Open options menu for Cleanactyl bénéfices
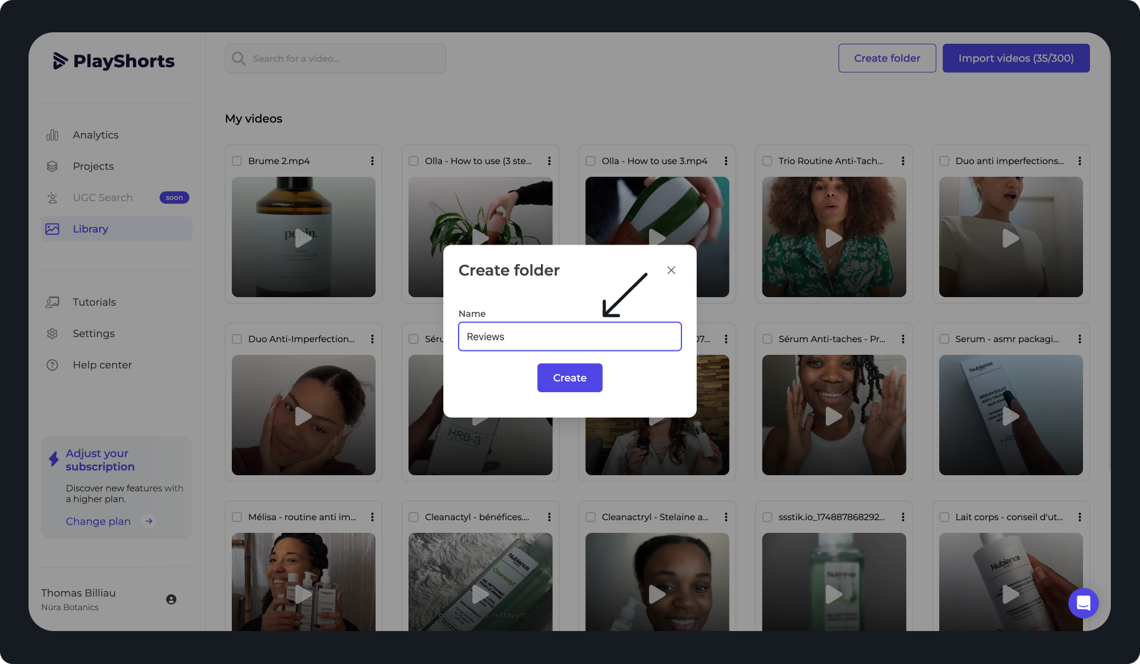The height and width of the screenshot is (664, 1140). click(x=549, y=517)
